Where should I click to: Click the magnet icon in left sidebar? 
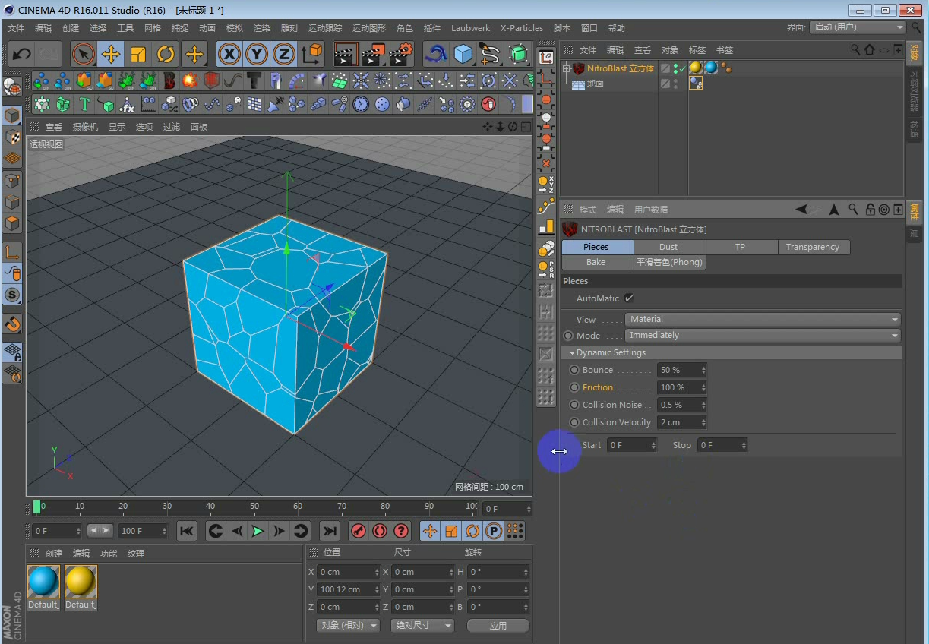(12, 324)
